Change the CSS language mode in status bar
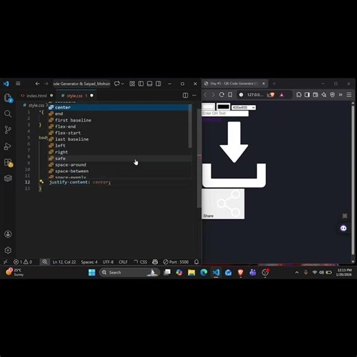The height and width of the screenshot is (357, 357). tap(143, 262)
